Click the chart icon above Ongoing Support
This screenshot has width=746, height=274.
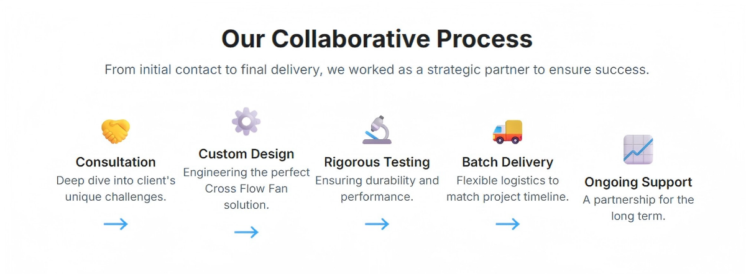click(x=638, y=150)
